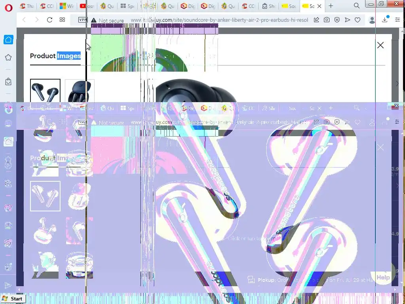This screenshot has height=304, width=405.
Task: Close the Product Images overlay
Action: 380,45
